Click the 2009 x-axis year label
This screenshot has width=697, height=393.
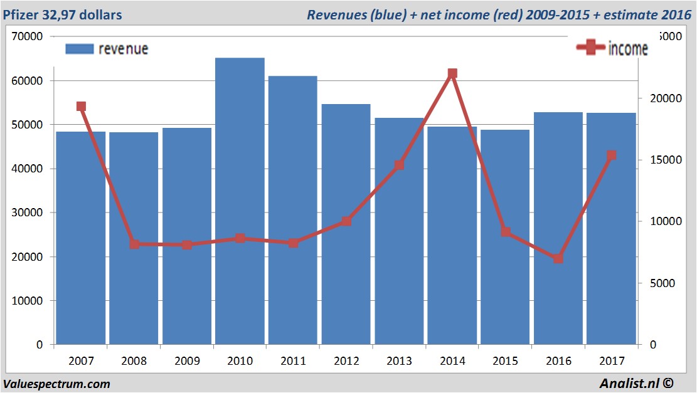coord(187,360)
